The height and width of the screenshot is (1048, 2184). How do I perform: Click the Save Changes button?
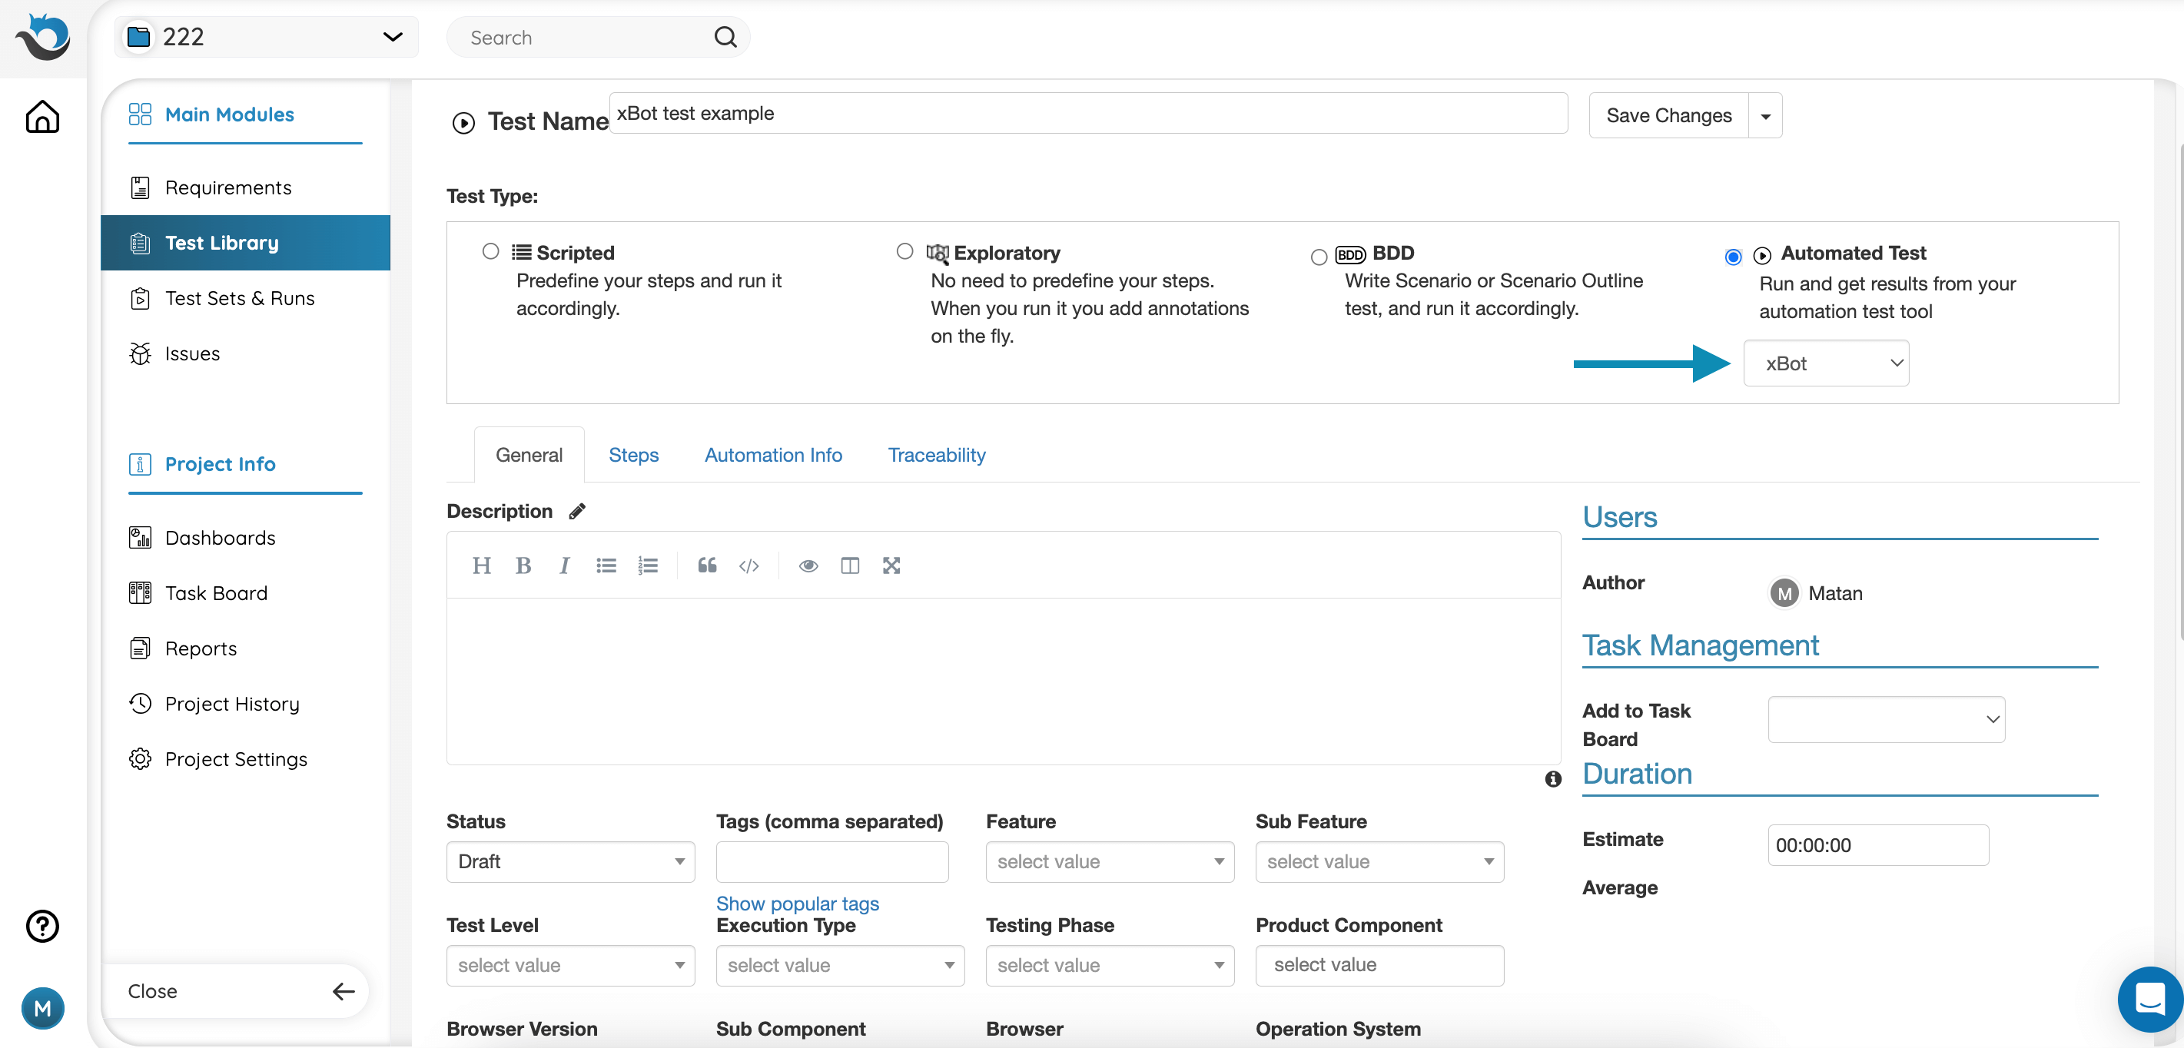point(1668,115)
